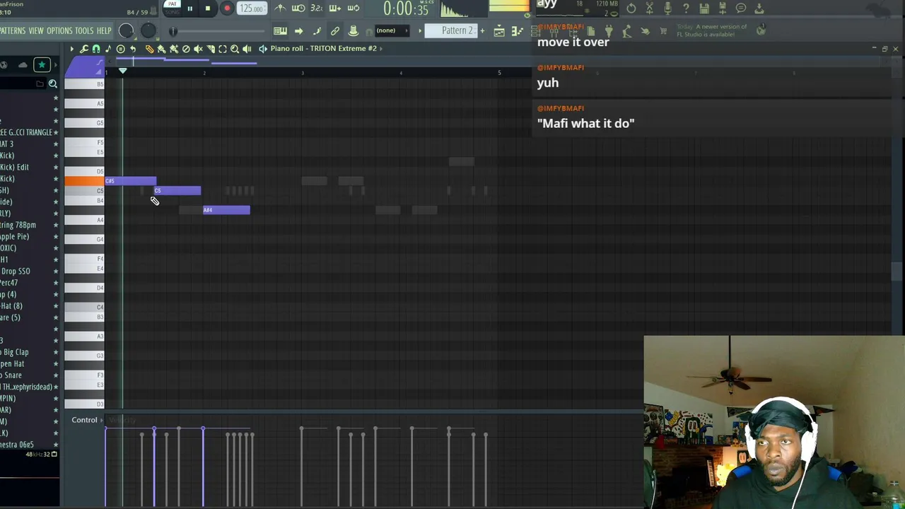Toggle the 3.2.1 countdown before recording
The width and height of the screenshot is (905, 509).
316,8
